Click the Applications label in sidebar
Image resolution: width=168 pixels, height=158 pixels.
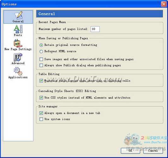18,77
